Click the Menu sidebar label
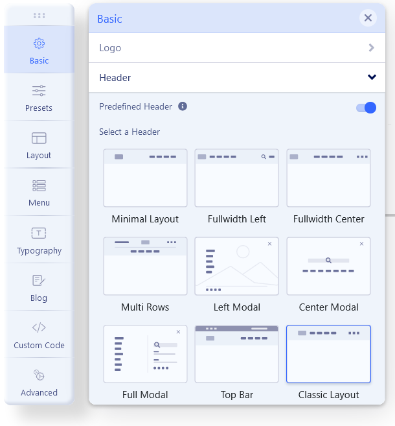The height and width of the screenshot is (426, 395). (39, 203)
